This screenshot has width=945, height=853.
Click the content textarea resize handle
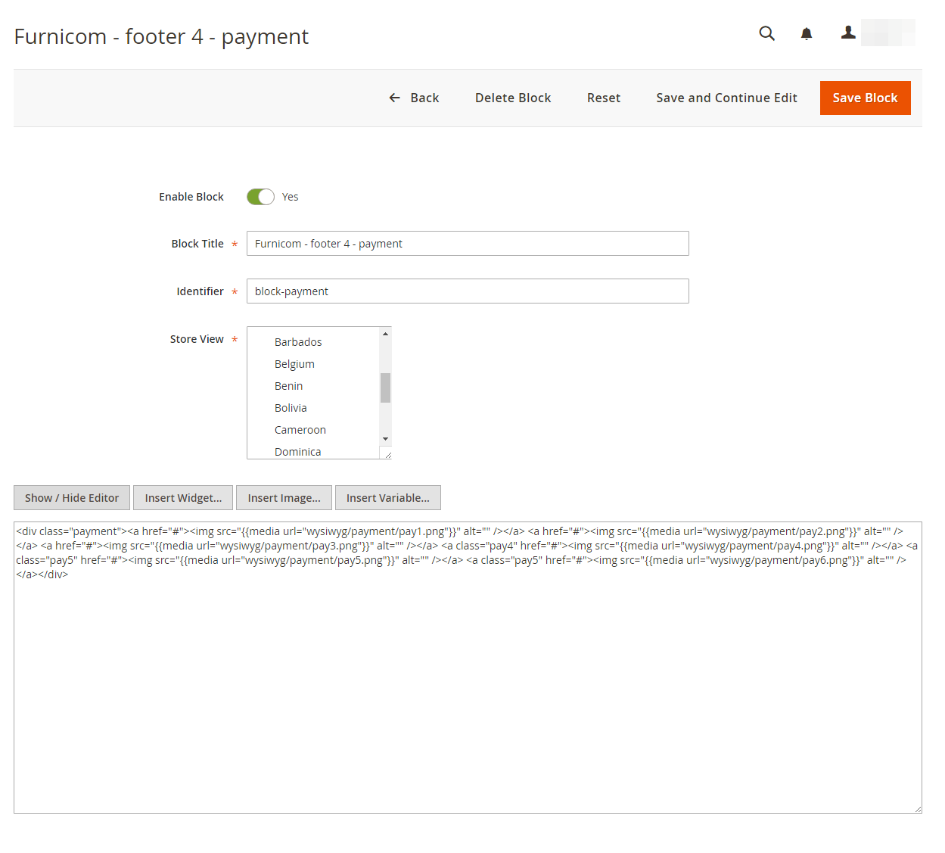[x=918, y=809]
